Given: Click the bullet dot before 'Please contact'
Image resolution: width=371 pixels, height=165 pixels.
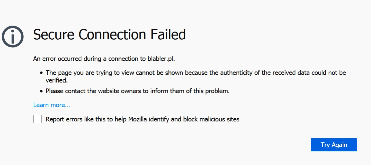Looking at the screenshot, I should (x=41, y=91).
